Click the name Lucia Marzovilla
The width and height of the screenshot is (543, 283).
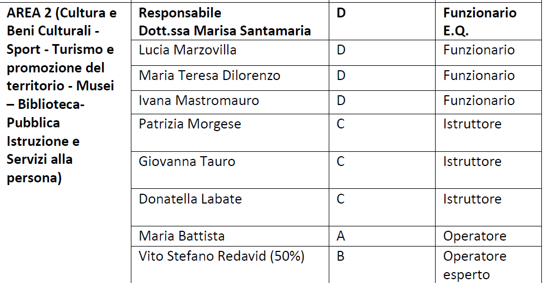pos(188,50)
